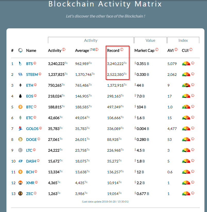Open the BTS coin link
Image resolution: width=207 pixels, height=212 pixels.
(x=29, y=64)
